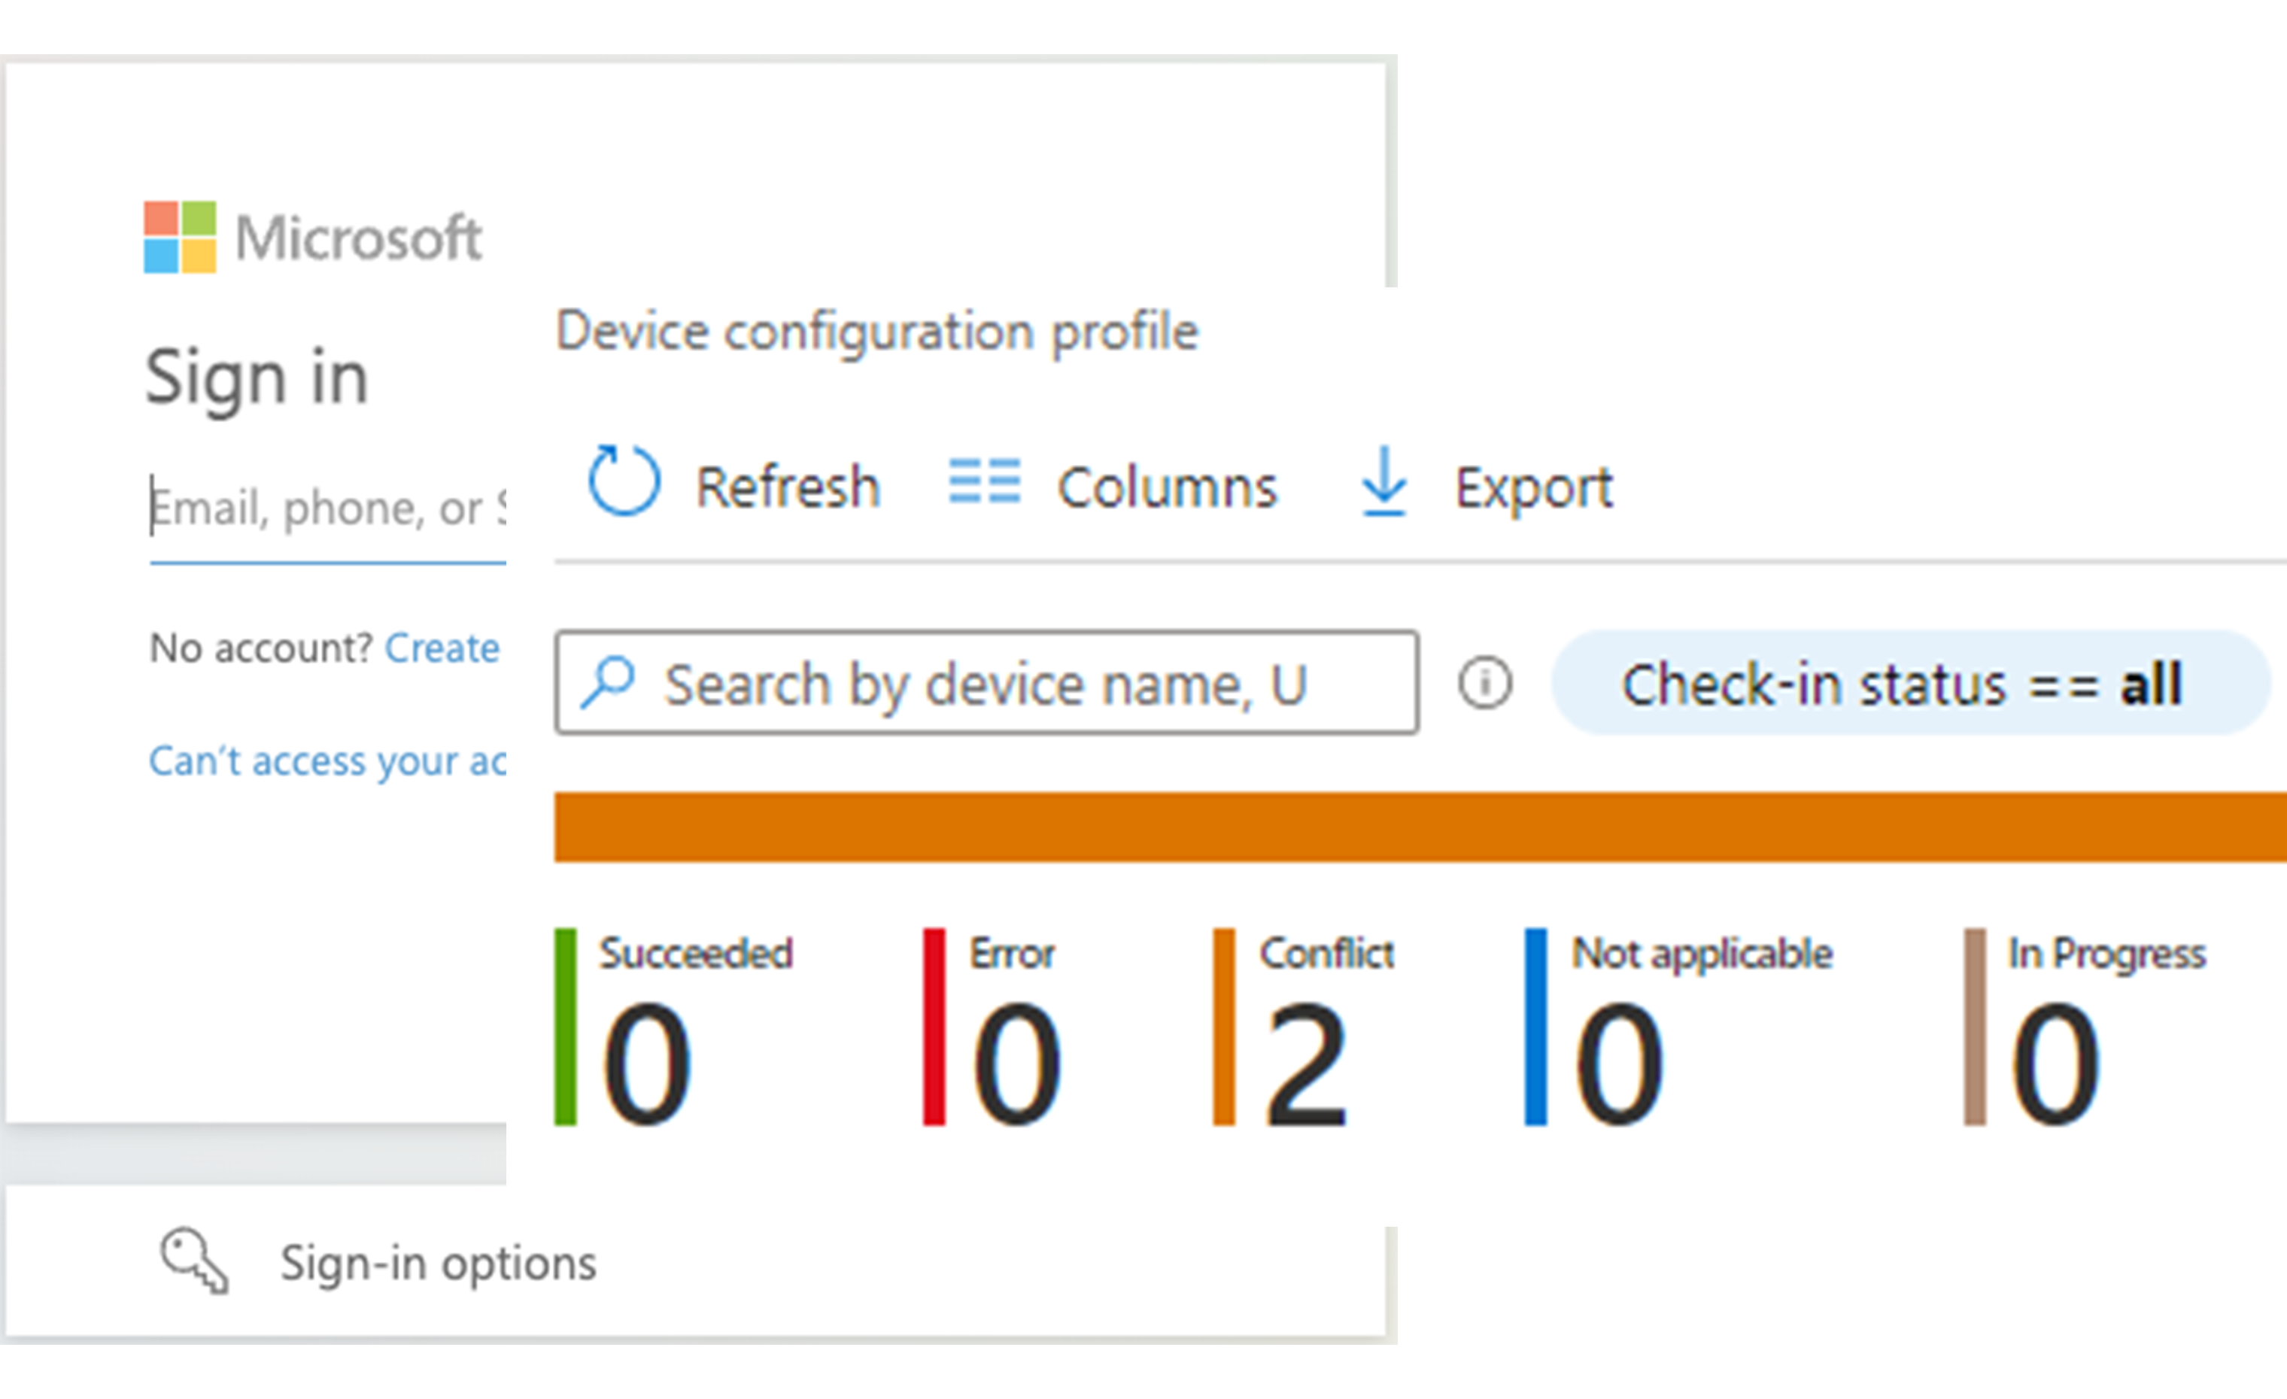
Task: Click the Export download arrow icon
Action: click(1384, 481)
